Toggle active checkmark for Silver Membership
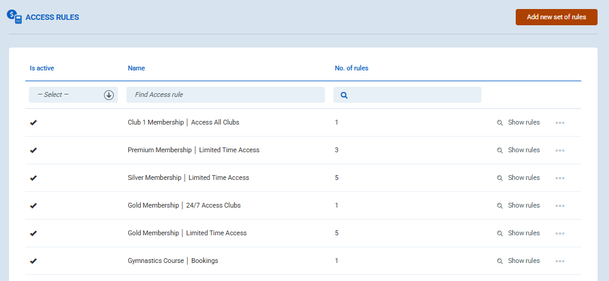Screen dimensions: 609x281 pyautogui.click(x=34, y=178)
